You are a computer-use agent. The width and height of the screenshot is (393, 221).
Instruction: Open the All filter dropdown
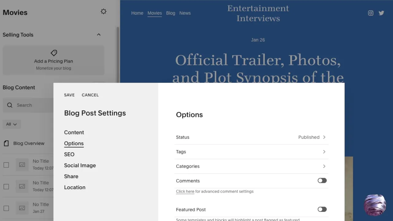12,124
